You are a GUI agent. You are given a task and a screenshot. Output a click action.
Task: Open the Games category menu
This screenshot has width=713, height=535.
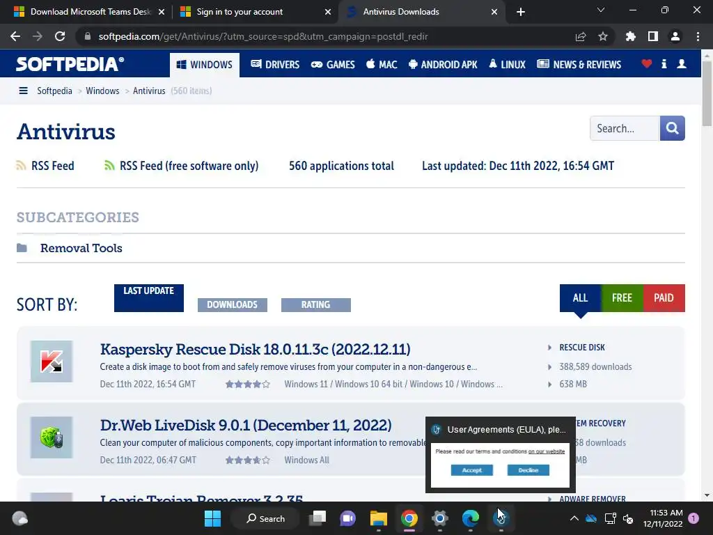point(333,65)
